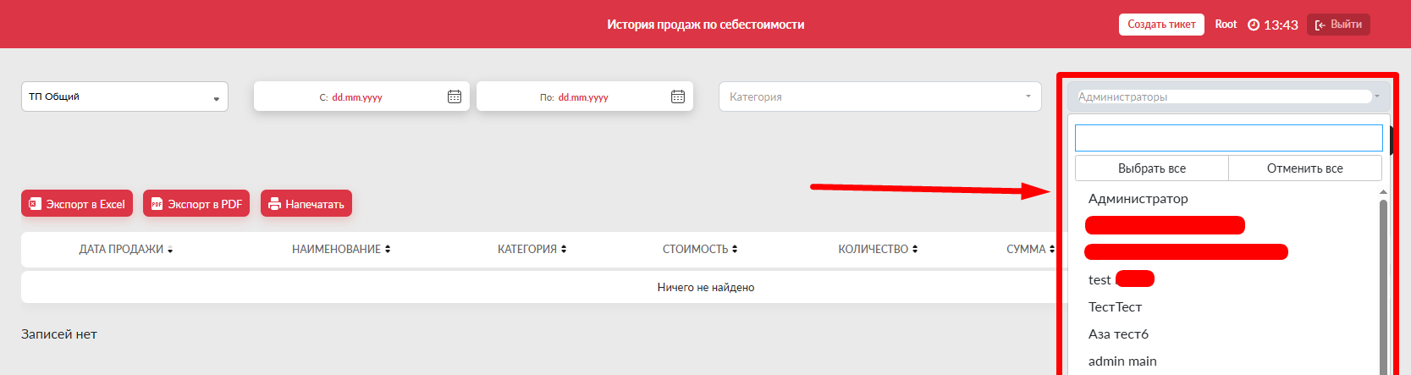Open the ТП Общий dropdown
The image size is (1411, 375).
[x=124, y=97]
